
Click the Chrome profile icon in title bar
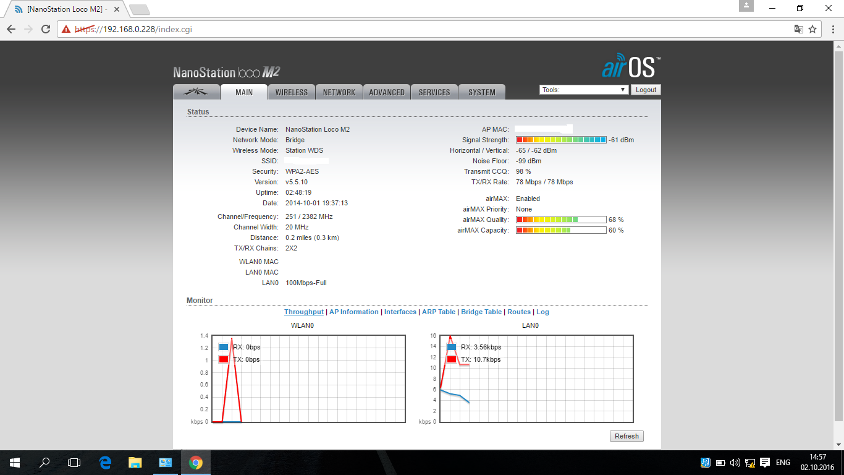(x=746, y=6)
